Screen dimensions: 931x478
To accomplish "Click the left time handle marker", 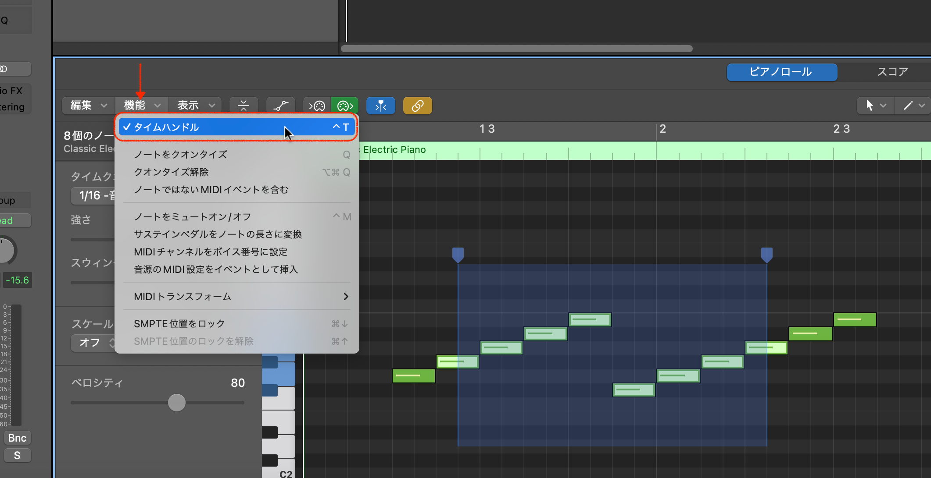I will (x=458, y=255).
